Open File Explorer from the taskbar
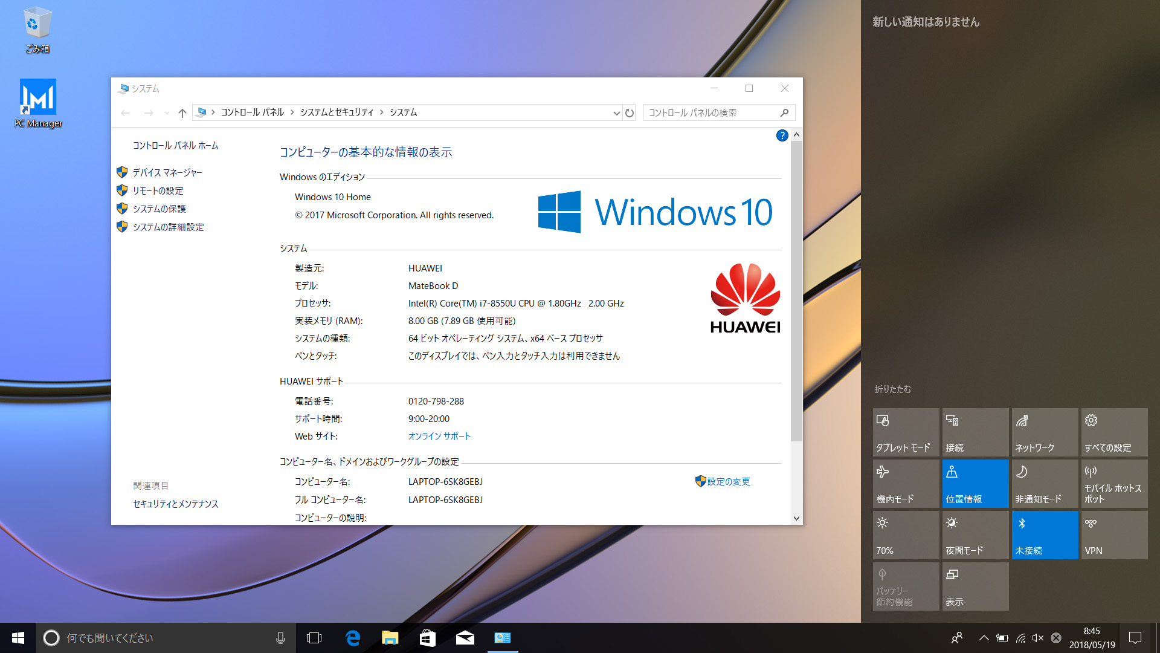The image size is (1160, 653). (x=390, y=637)
